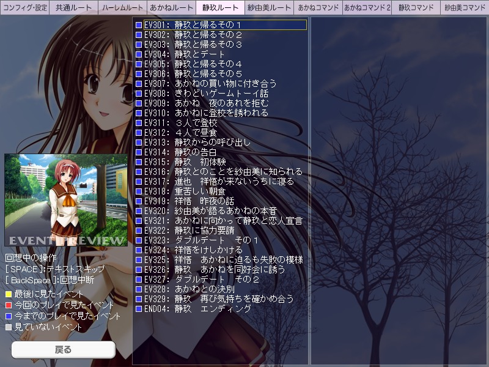Click the Event Preview thumbnail image
The image size is (489, 367).
pos(66,200)
